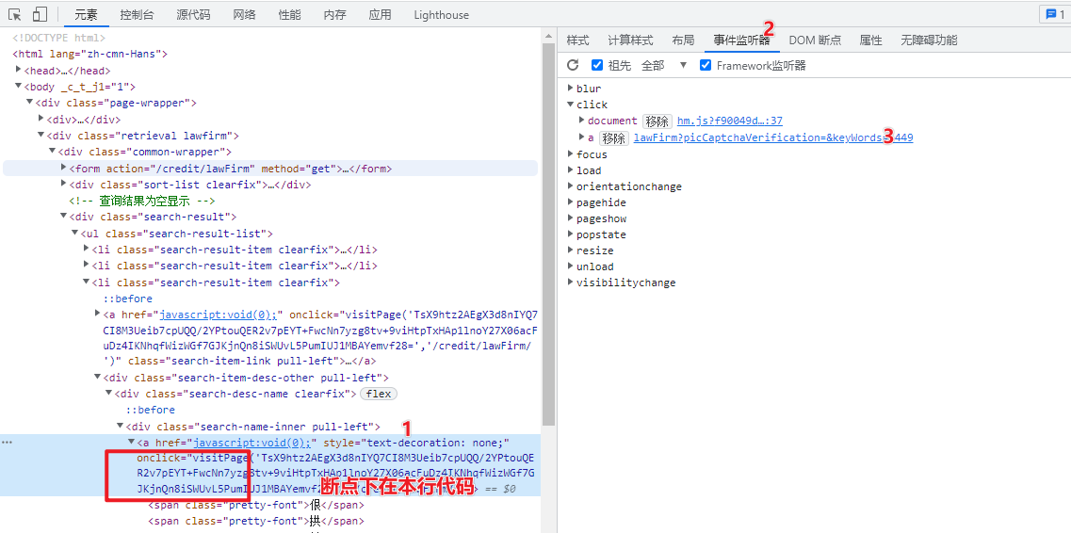Open the 源代码 tab
Image resolution: width=1071 pixels, height=533 pixels.
193,15
